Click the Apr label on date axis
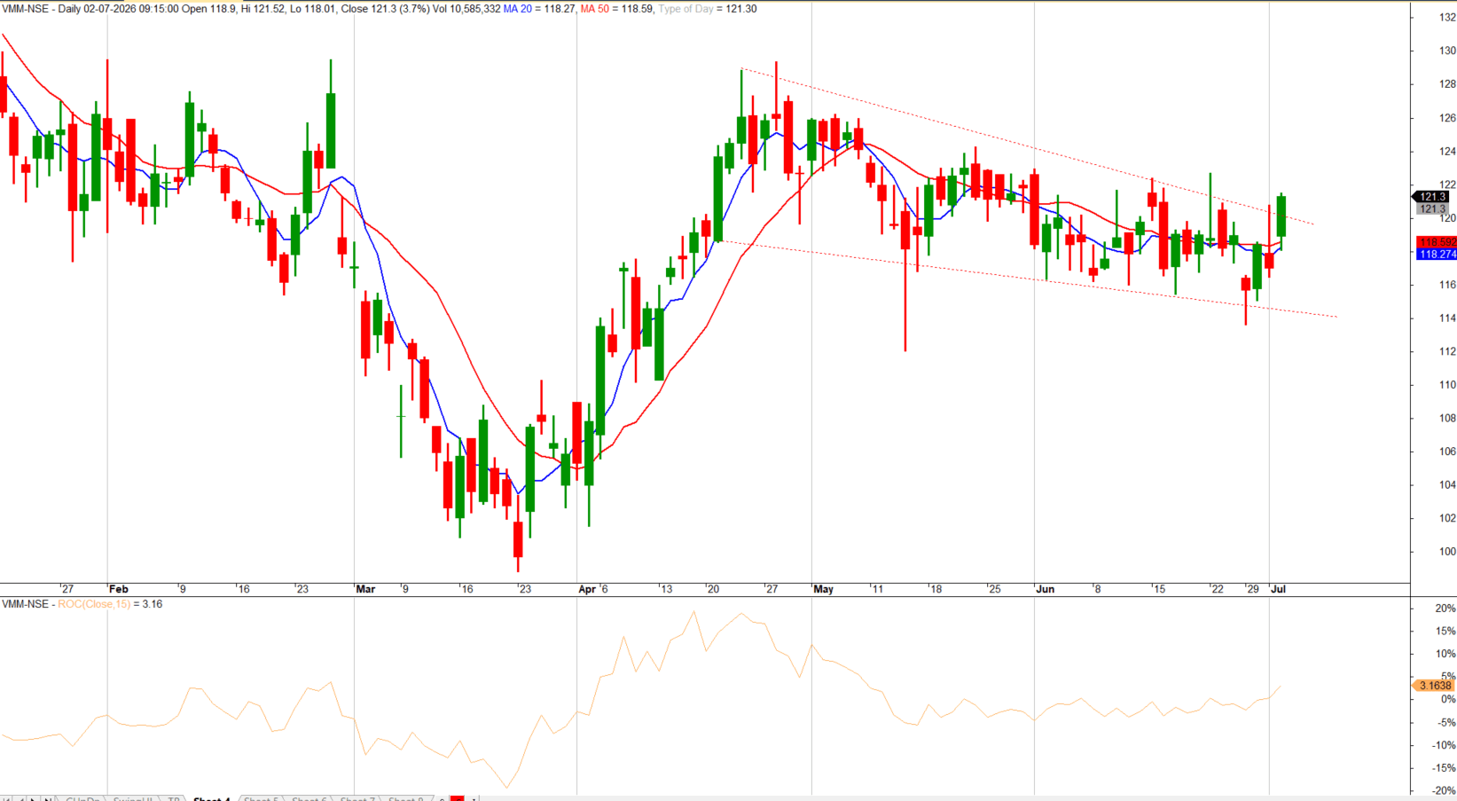This screenshot has width=1457, height=801. tap(587, 589)
